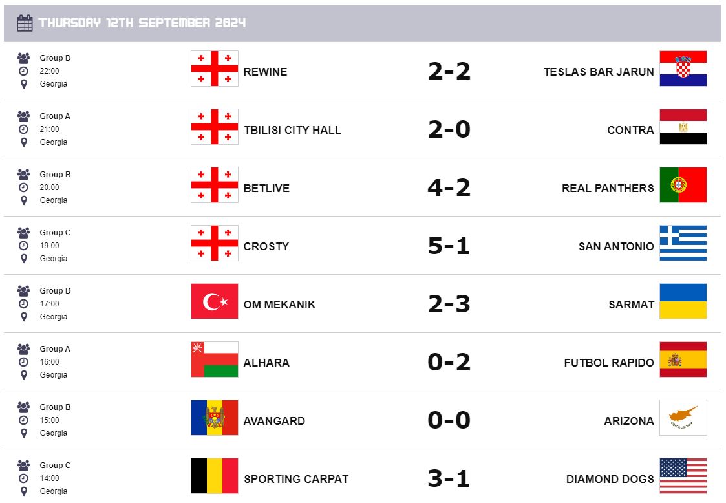Click the Portugal flag beside REAL PANTHERS
This screenshot has width=726, height=503.
click(x=683, y=185)
